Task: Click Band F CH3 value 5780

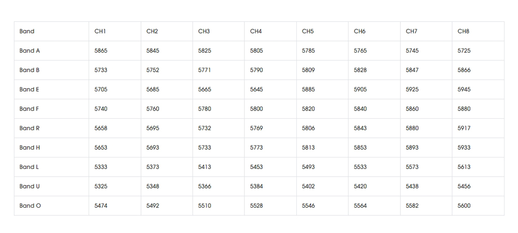Action: tap(205, 109)
